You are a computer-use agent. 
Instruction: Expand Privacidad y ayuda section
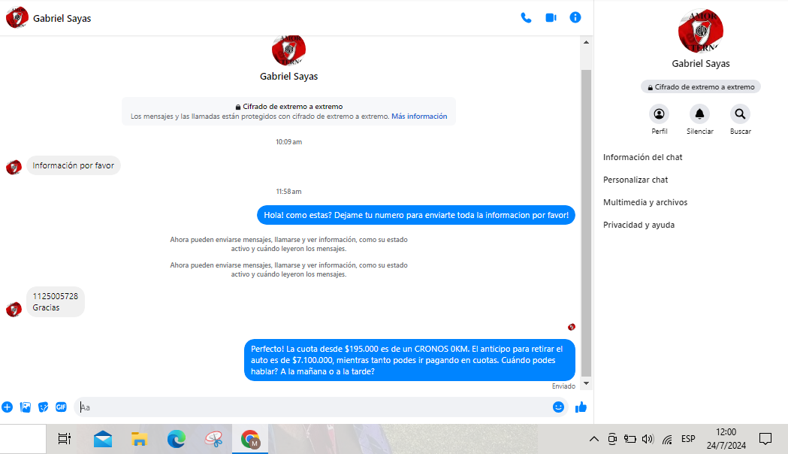coord(639,225)
